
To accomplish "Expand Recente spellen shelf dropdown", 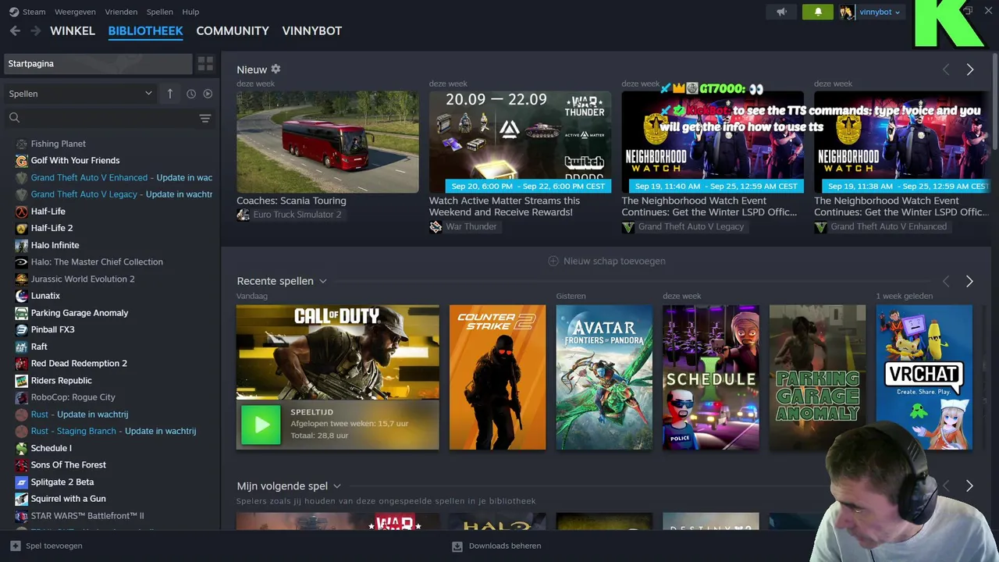I will pos(323,281).
